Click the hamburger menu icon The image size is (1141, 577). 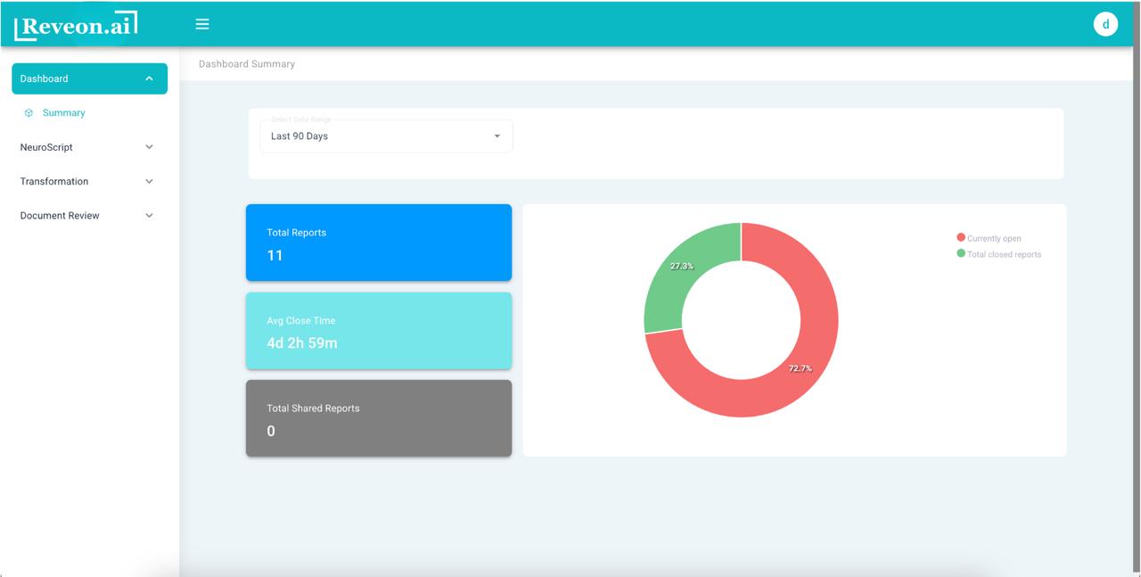[202, 24]
